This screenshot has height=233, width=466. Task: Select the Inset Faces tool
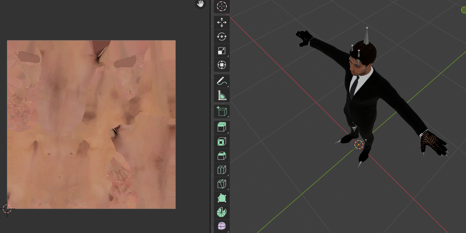point(222,142)
